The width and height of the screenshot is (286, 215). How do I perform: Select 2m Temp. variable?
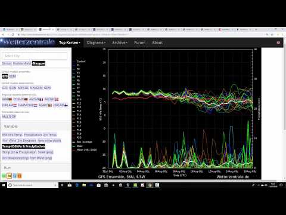point(50,135)
